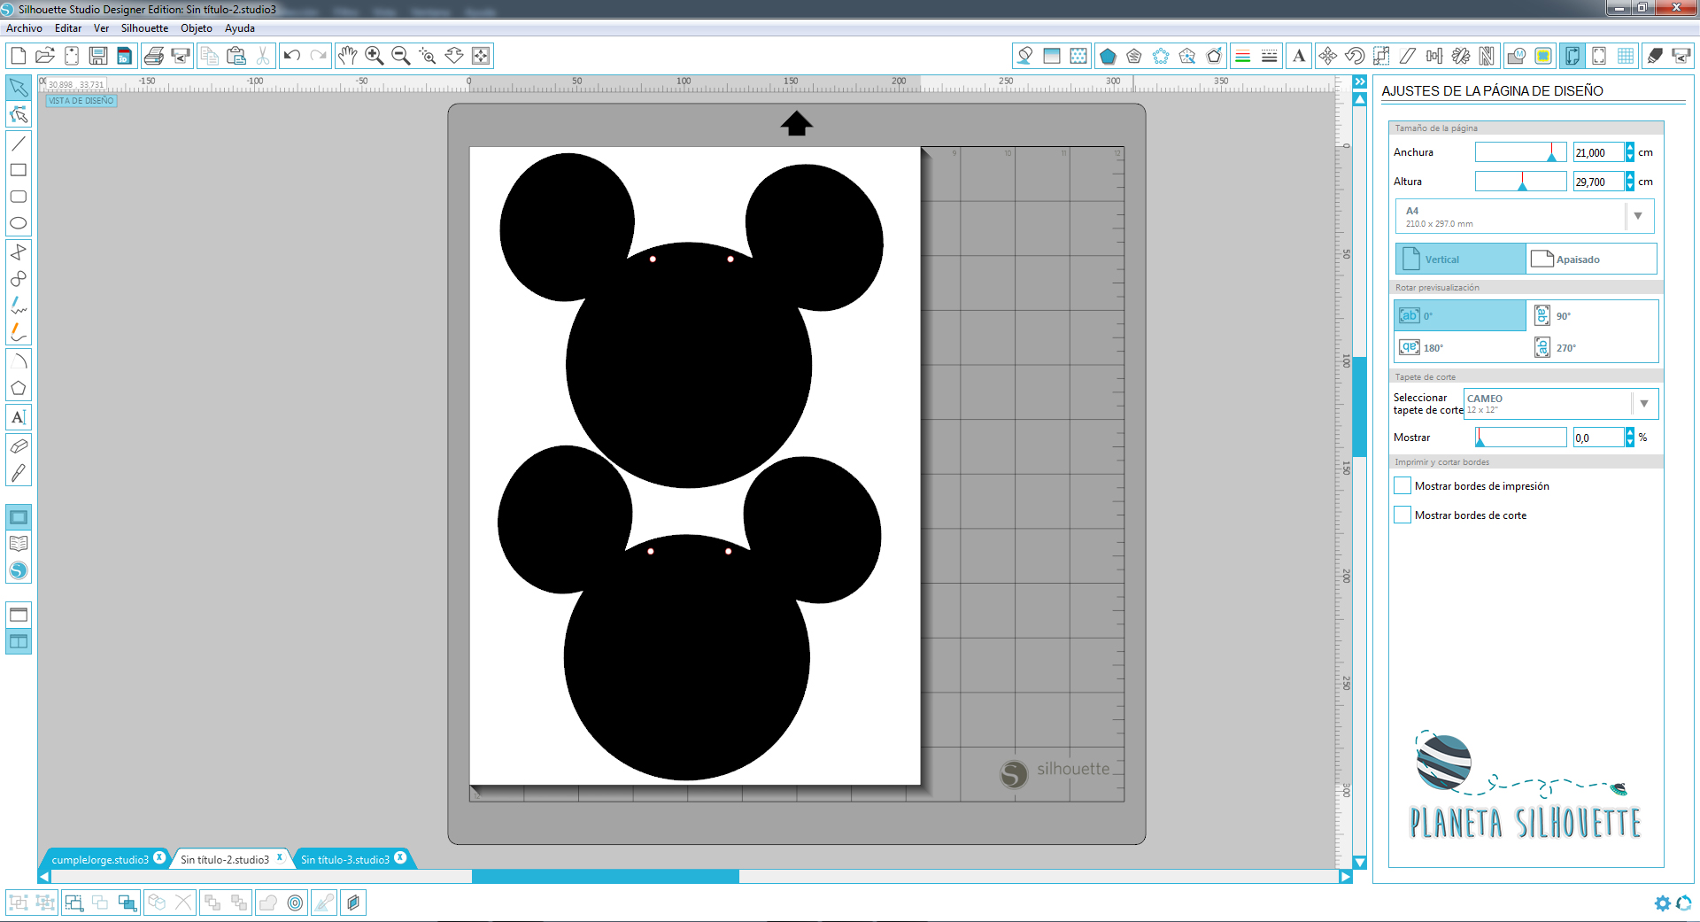Open the Move window
This screenshot has width=1700, height=922.
[1327, 56]
